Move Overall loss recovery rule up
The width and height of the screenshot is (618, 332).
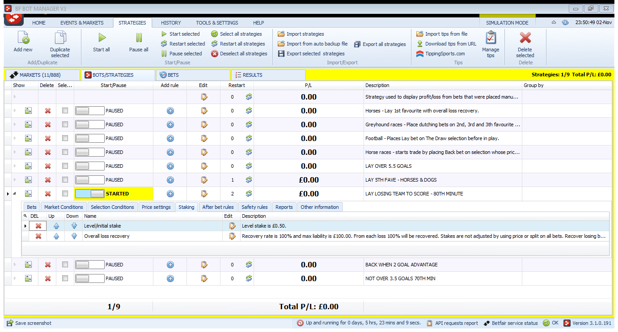tap(56, 236)
